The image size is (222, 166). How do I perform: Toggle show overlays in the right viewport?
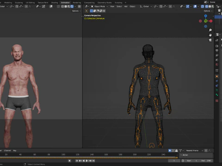pyautogui.click(x=195, y=6)
